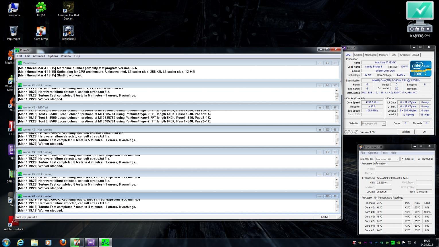Open Adobe Reader 9 desktop shortcut
This screenshot has height=247, width=439.
pyautogui.click(x=13, y=223)
